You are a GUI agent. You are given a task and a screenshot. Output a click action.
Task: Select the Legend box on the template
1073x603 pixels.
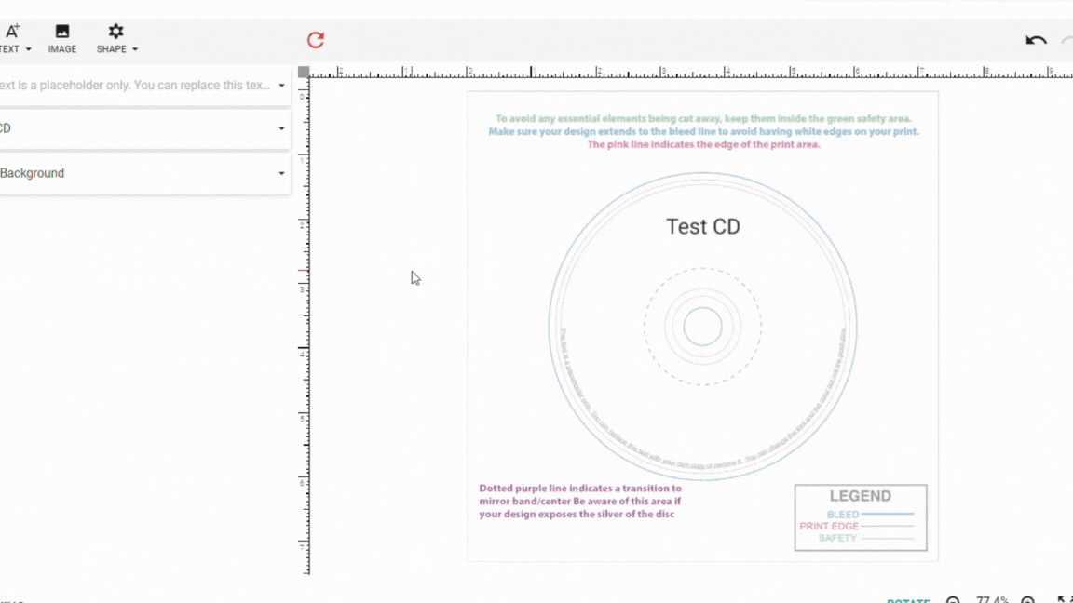[860, 517]
